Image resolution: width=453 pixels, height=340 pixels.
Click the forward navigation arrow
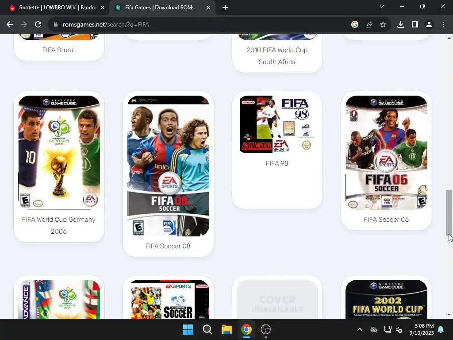pos(24,25)
